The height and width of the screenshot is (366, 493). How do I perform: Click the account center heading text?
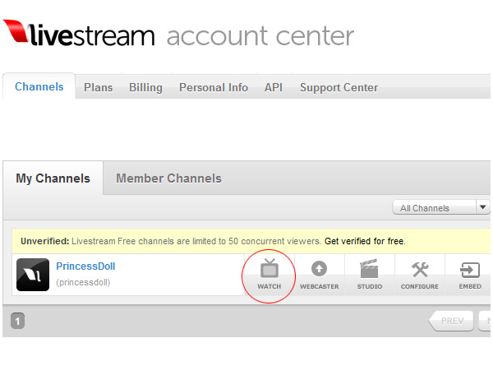[260, 36]
